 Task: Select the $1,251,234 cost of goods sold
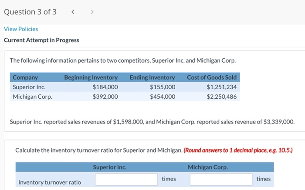[x=222, y=87]
